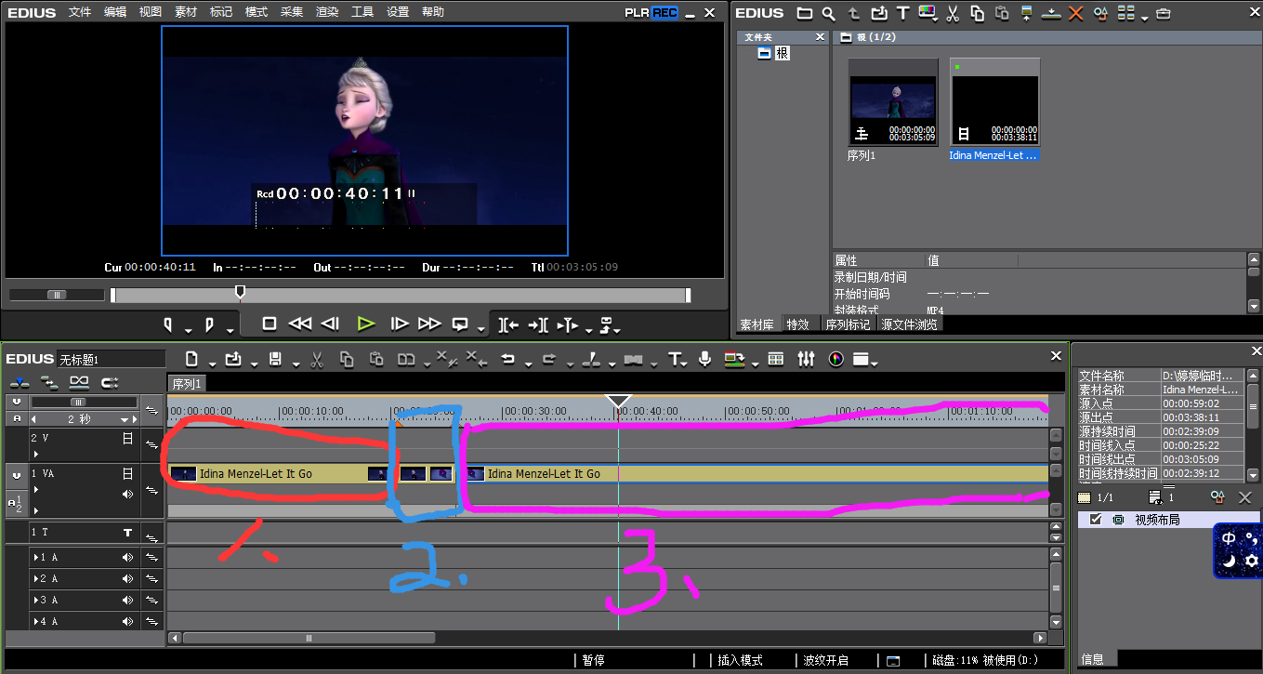The width and height of the screenshot is (1263, 674).
Task: Click the player position slider handle
Action: tap(240, 293)
